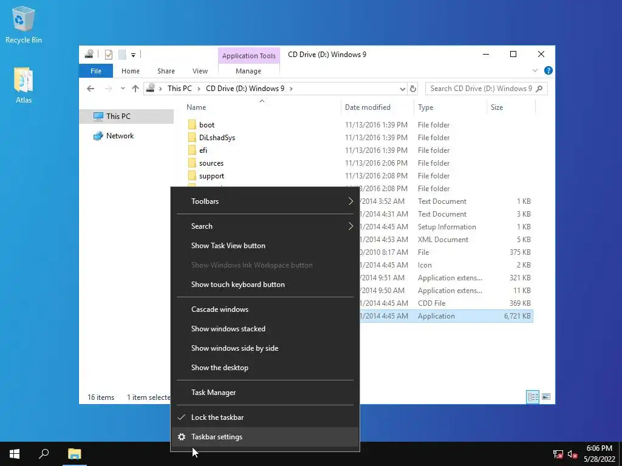
Task: Choose Cascade windows
Action: [265, 309]
